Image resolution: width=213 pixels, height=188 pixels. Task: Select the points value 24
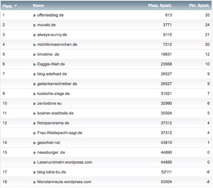(x=207, y=25)
